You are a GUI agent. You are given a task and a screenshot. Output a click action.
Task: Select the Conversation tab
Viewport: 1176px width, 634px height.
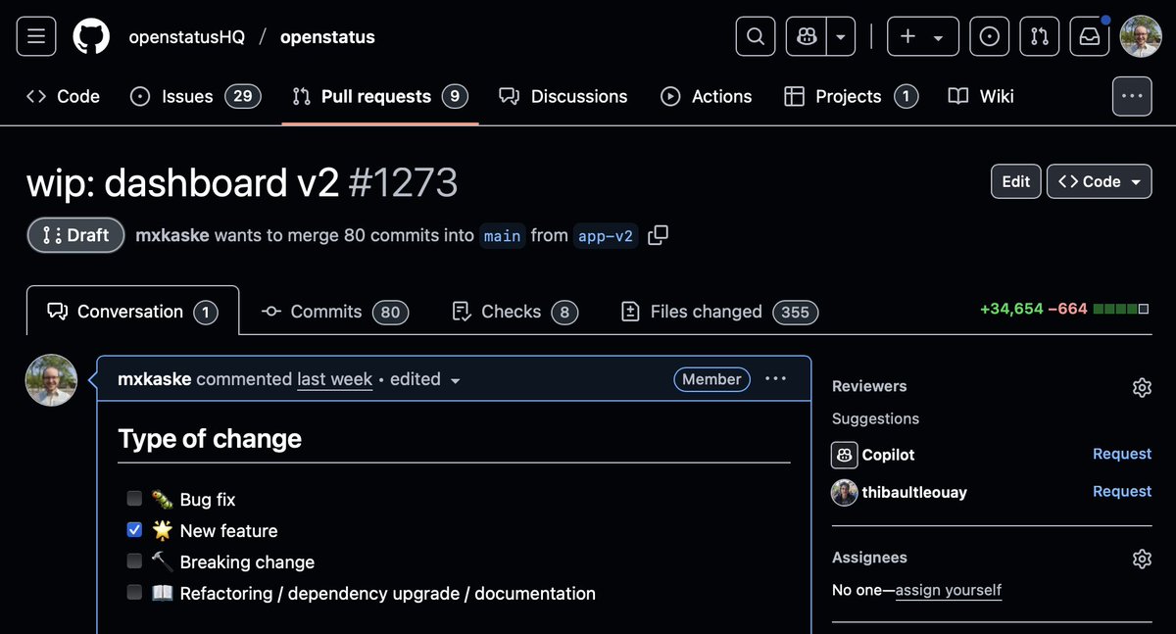132,312
